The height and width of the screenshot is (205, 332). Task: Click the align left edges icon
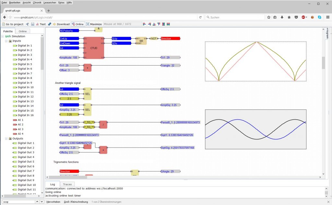click(x=144, y=24)
